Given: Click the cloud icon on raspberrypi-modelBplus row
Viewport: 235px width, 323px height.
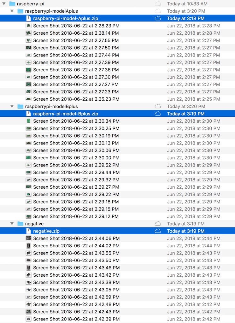Looking at the screenshot, I should click(x=158, y=106).
